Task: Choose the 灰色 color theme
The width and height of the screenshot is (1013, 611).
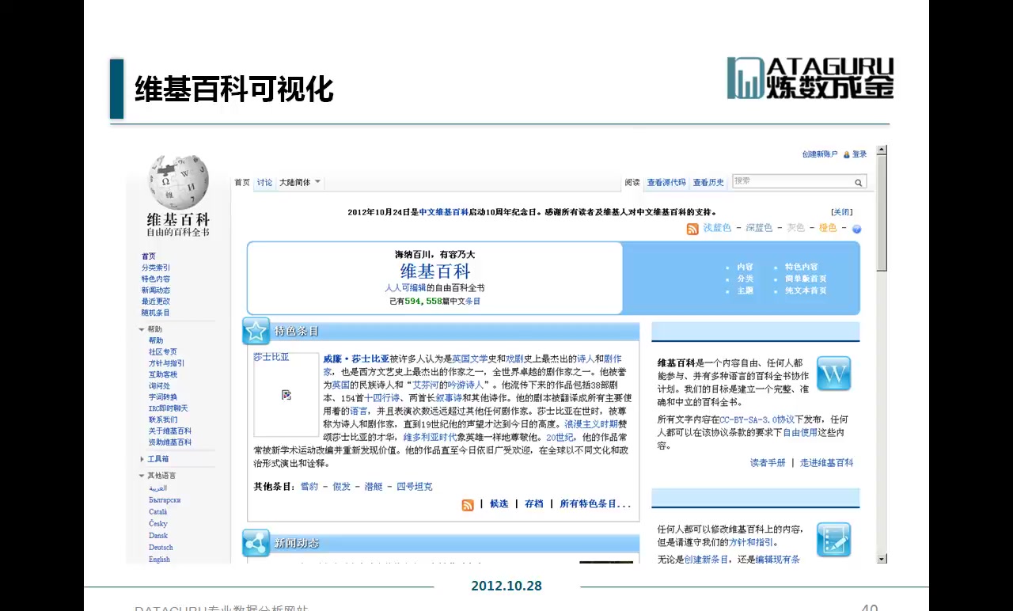Action: [x=795, y=228]
